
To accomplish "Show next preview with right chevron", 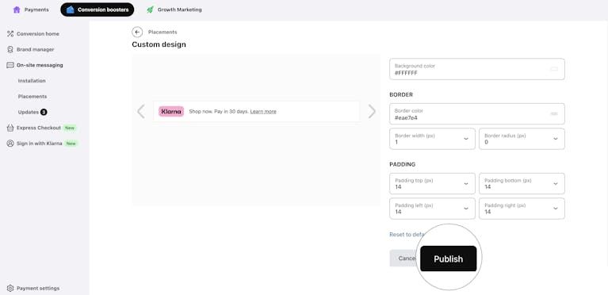I will (372, 111).
